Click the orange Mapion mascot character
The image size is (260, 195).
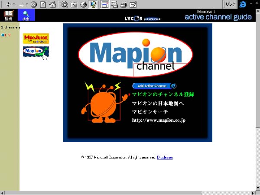tap(104, 104)
